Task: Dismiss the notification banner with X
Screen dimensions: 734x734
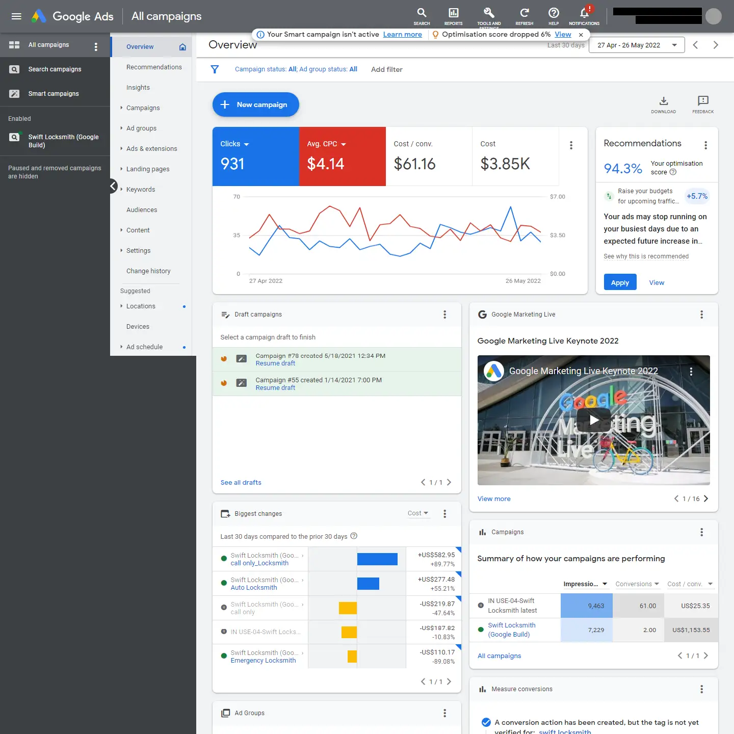Action: click(x=581, y=35)
